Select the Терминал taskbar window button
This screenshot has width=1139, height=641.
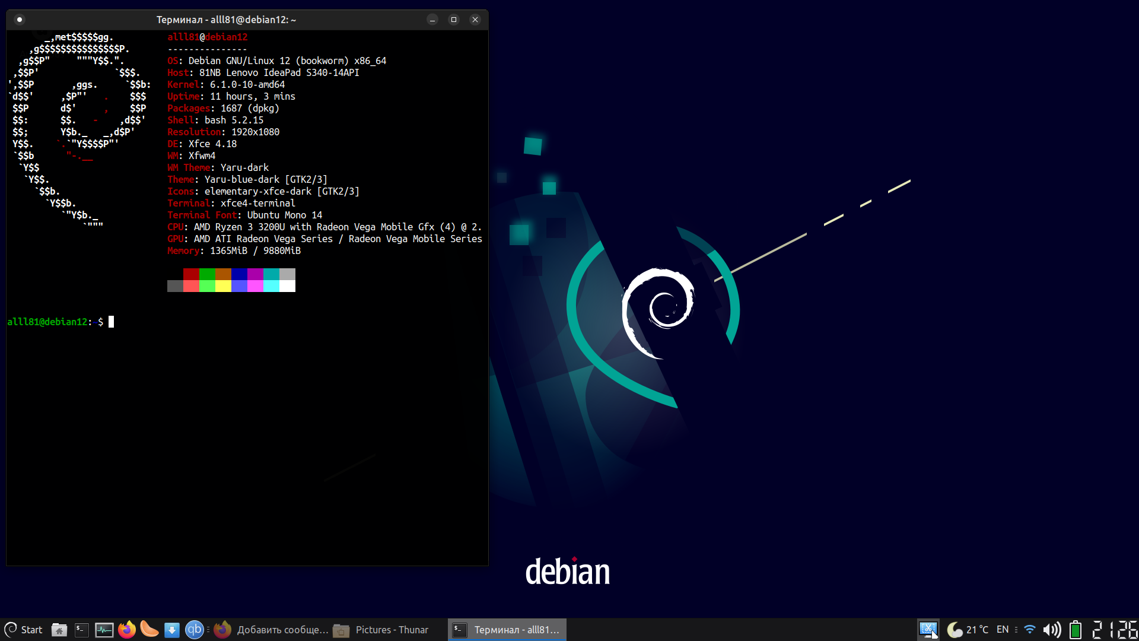point(507,630)
